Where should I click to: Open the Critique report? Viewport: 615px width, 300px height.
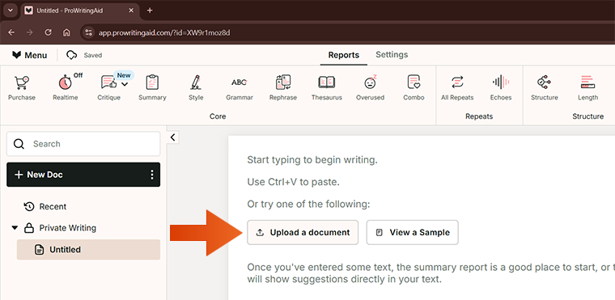[108, 88]
